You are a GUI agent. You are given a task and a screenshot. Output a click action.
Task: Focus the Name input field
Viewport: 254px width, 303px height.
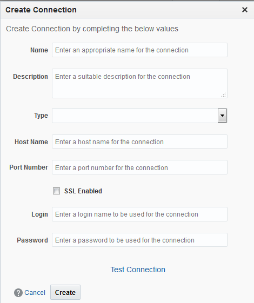point(139,50)
